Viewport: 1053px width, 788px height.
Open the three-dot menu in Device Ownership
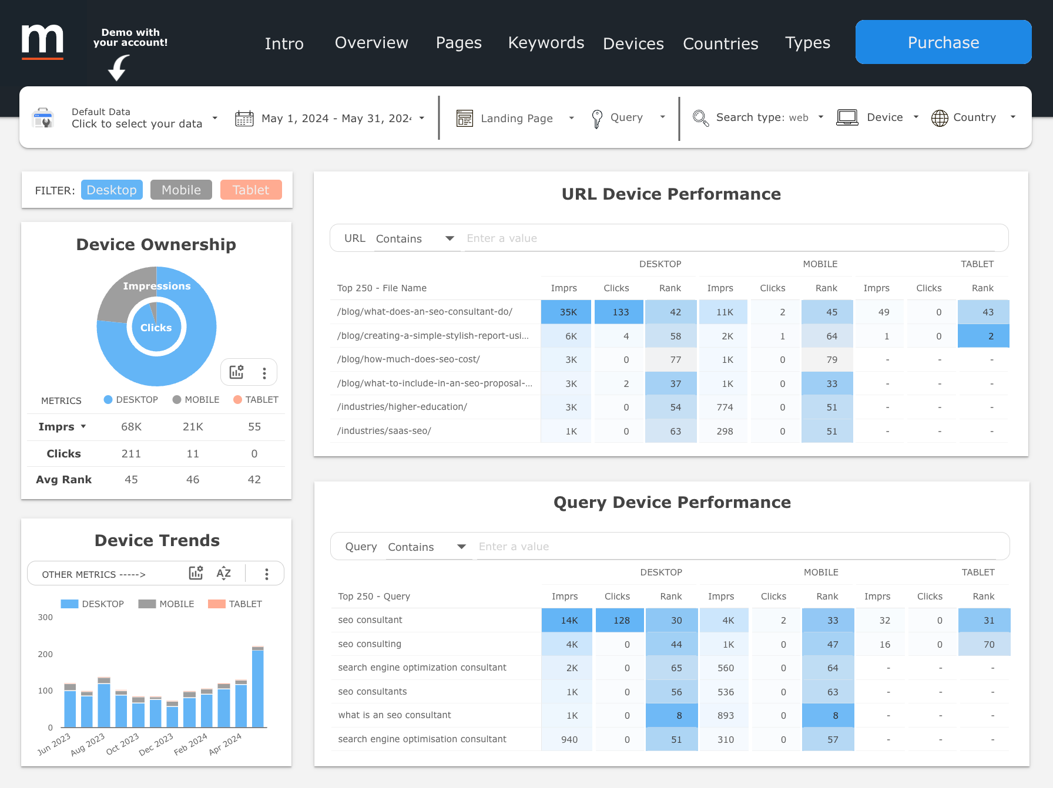tap(264, 373)
